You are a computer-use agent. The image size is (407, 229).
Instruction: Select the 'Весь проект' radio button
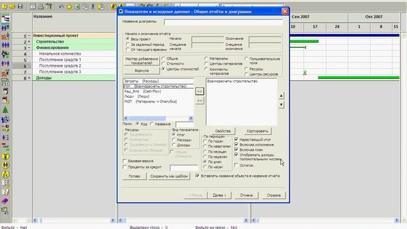(127, 39)
